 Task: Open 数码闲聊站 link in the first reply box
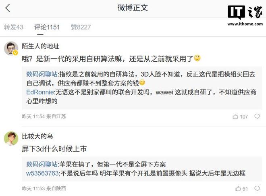(x=42, y=74)
